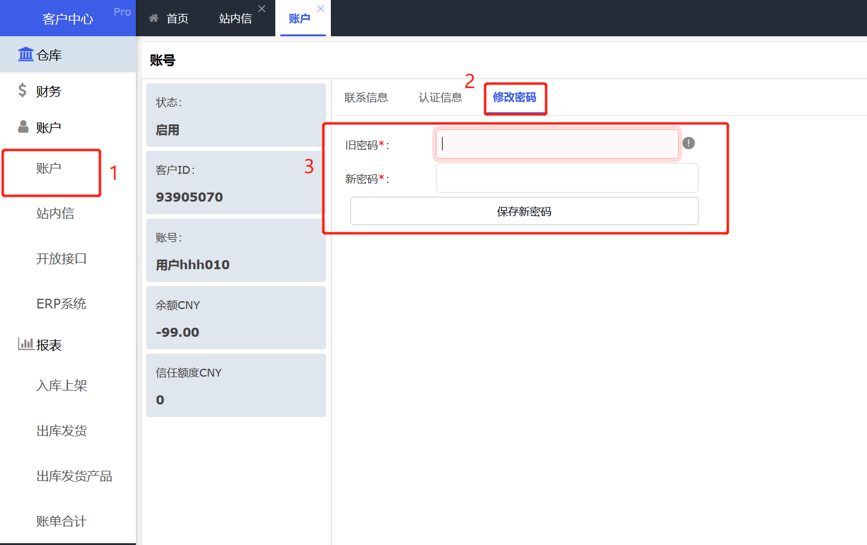Click the home icon in top tab bar
Image resolution: width=867 pixels, height=545 pixels.
pos(154,18)
